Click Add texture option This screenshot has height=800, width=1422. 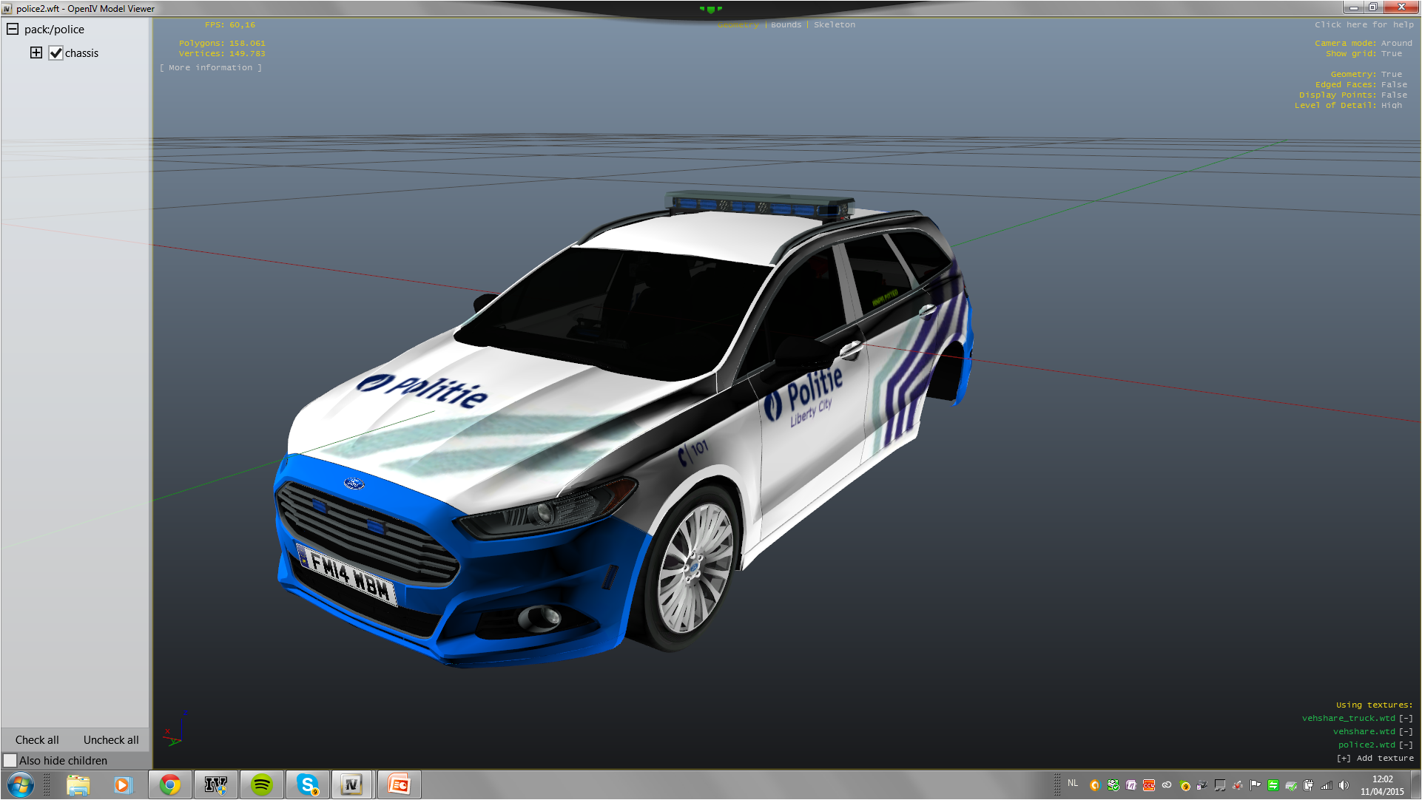1375,758
